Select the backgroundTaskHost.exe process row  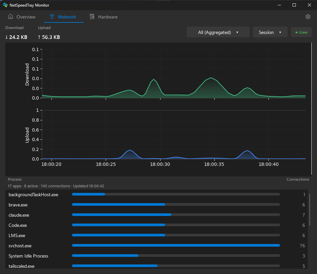pos(157,195)
